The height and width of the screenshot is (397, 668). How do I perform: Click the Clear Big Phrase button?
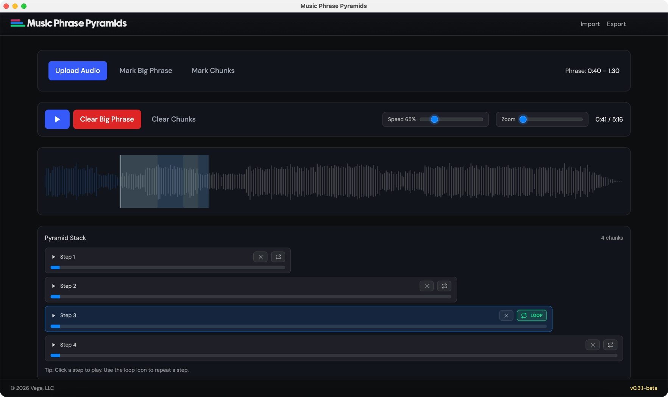(x=107, y=119)
